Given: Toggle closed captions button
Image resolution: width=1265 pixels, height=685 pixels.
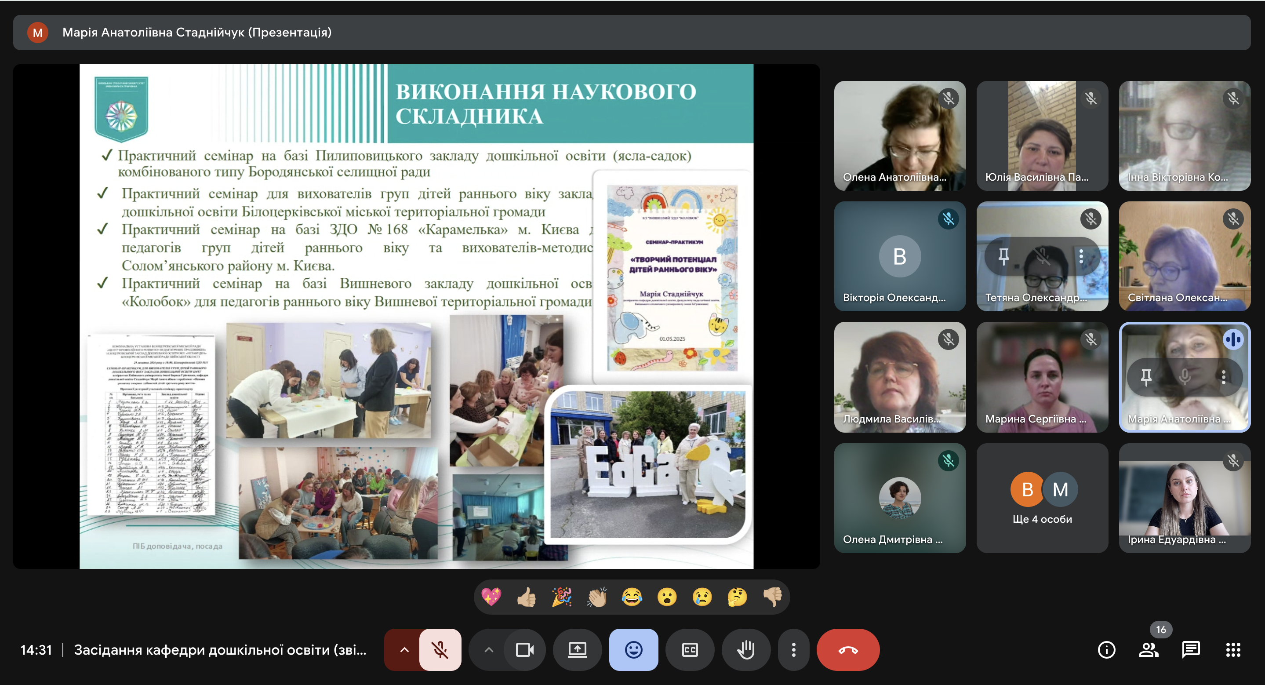Looking at the screenshot, I should click(x=690, y=650).
